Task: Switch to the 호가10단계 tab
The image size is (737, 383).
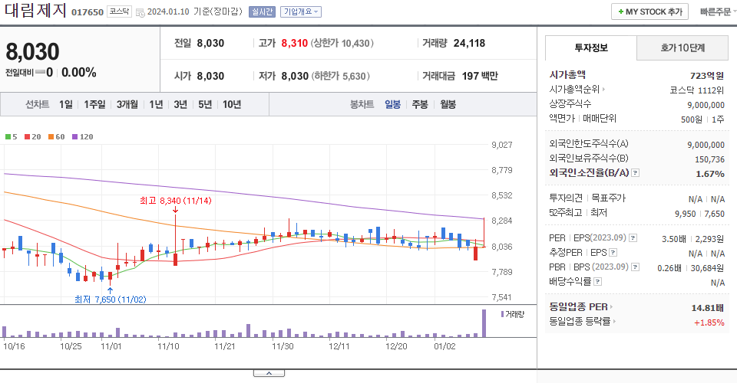Action: (x=682, y=47)
